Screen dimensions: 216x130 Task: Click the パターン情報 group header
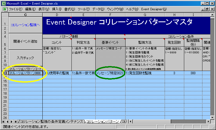69,36
